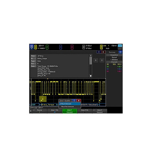The width and height of the screenshot is (164, 164).
Task: Open the blue main menu icon
Action: point(32,47)
